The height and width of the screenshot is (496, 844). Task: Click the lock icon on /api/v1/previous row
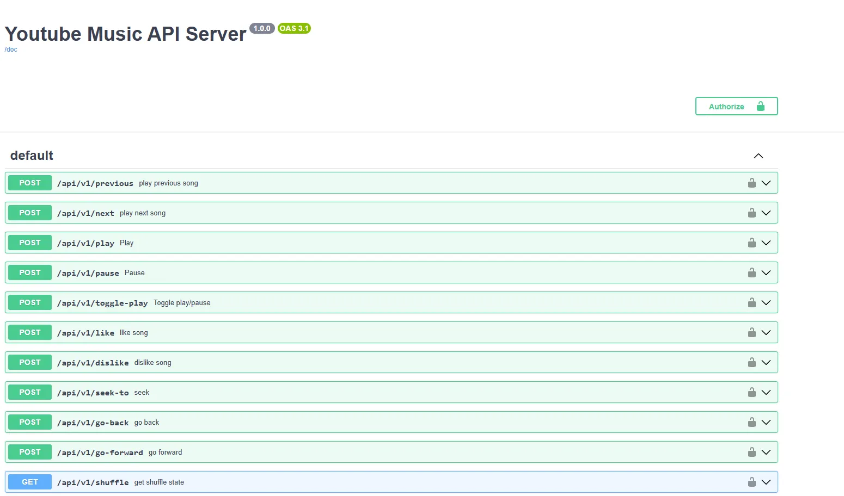751,183
